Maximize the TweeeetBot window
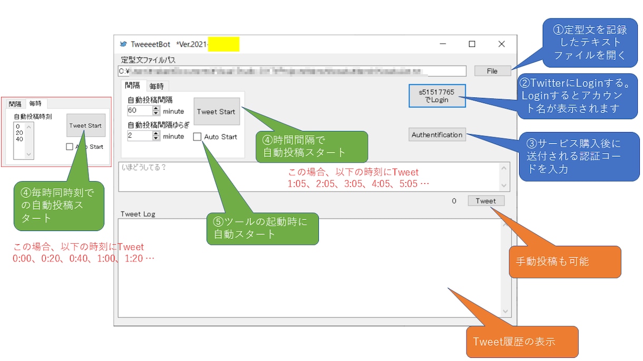The height and width of the screenshot is (361, 643). click(x=472, y=44)
